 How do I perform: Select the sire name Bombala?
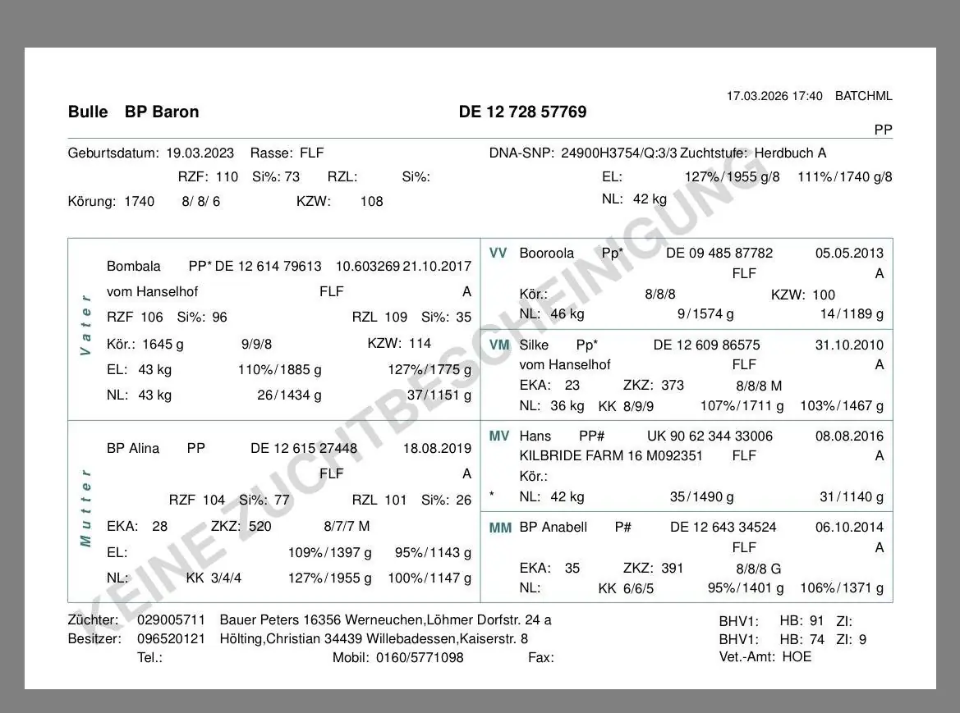coord(134,267)
